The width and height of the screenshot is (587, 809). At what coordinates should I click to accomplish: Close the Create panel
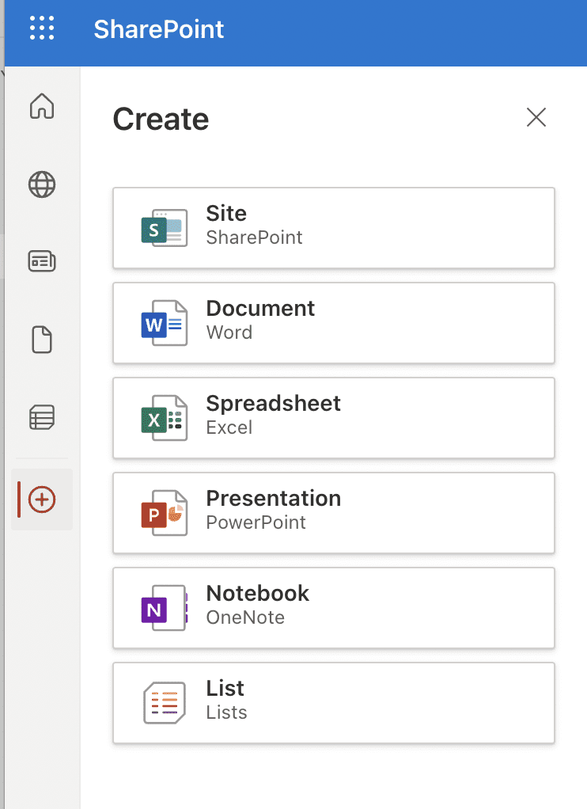(536, 117)
